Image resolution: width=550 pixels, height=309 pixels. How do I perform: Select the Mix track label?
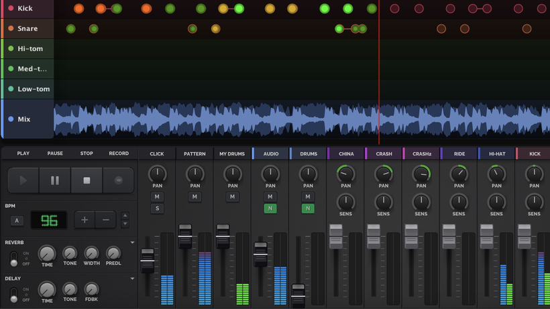pyautogui.click(x=27, y=119)
